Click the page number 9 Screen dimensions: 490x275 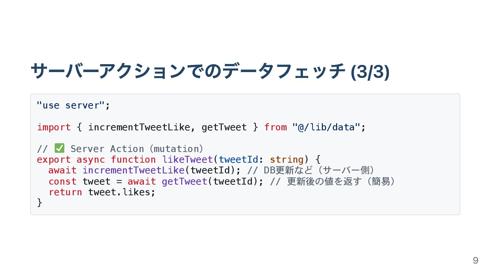475,260
